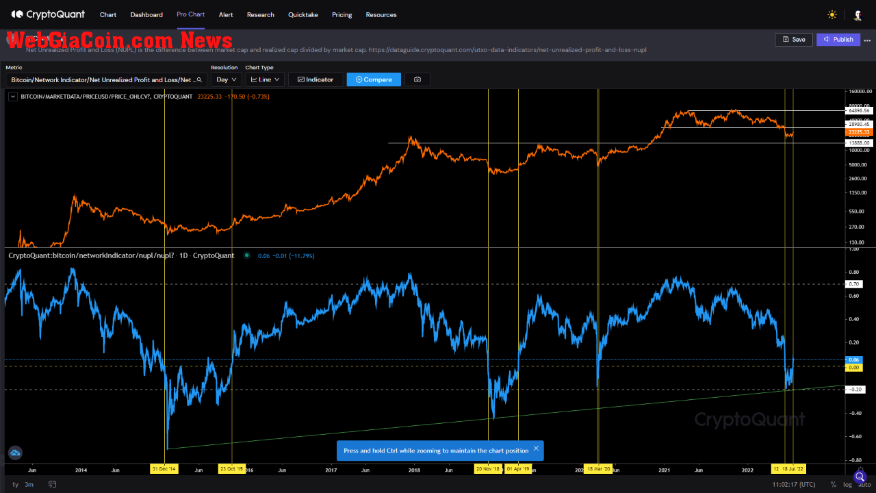Open the Indicator button
The width and height of the screenshot is (876, 493).
click(315, 79)
